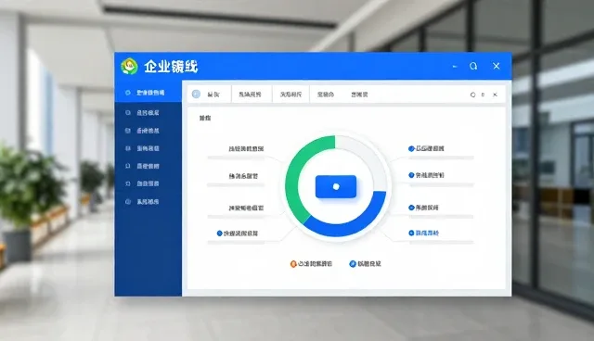Open the second sidebar menu item
Screen dimensions: 594x341
point(148,113)
